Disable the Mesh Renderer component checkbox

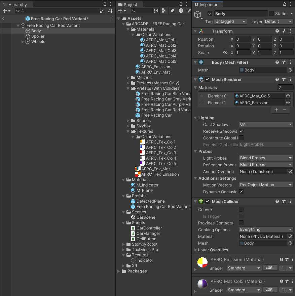pyautogui.click(x=208, y=80)
